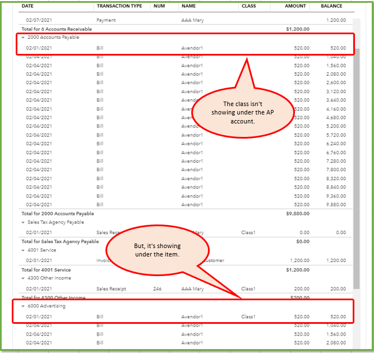Screen dimensions: 374x353
Task: Click the balance value 7,280.00
Action: tap(336, 161)
